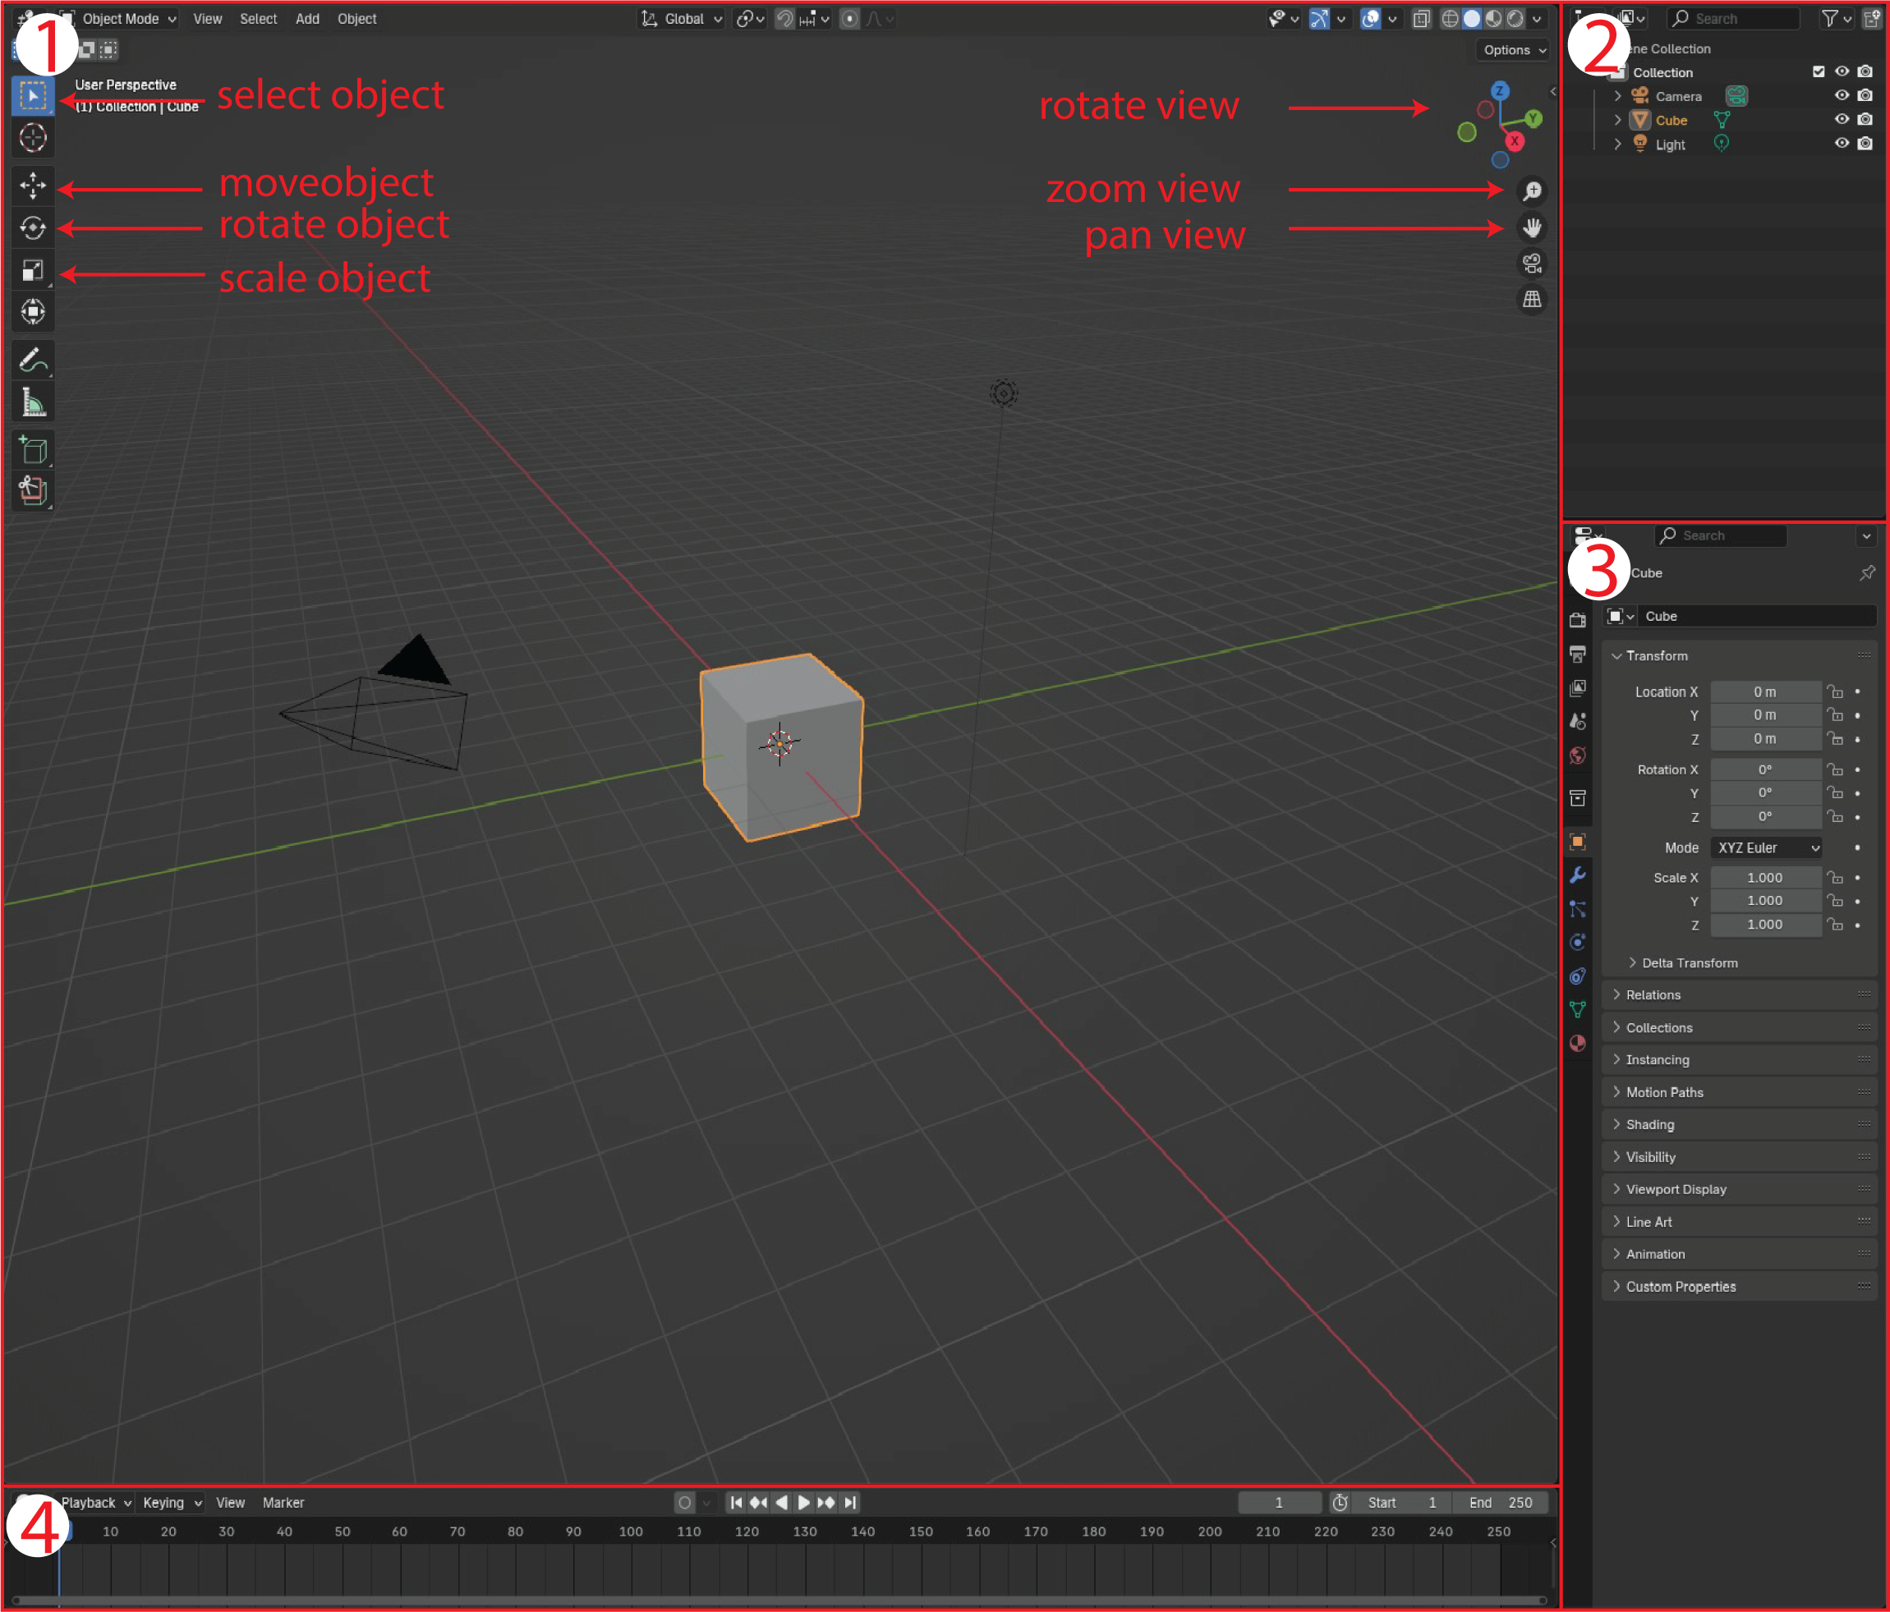Open the Playback menu button
The height and width of the screenshot is (1612, 1890).
96,1503
